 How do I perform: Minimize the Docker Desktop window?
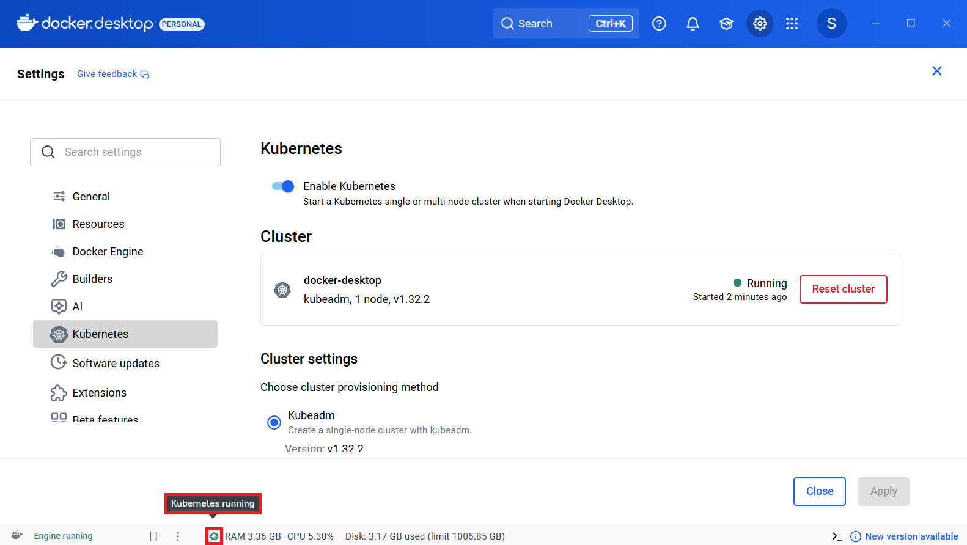click(876, 23)
